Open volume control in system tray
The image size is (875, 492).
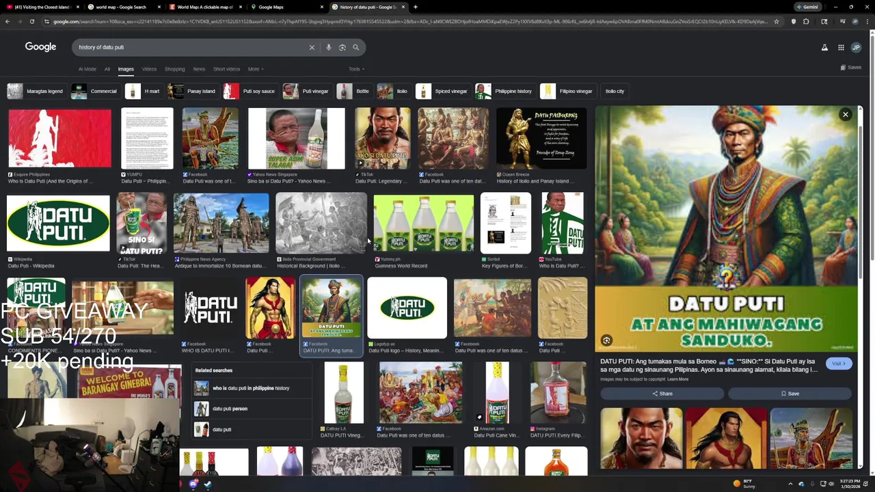click(x=831, y=484)
